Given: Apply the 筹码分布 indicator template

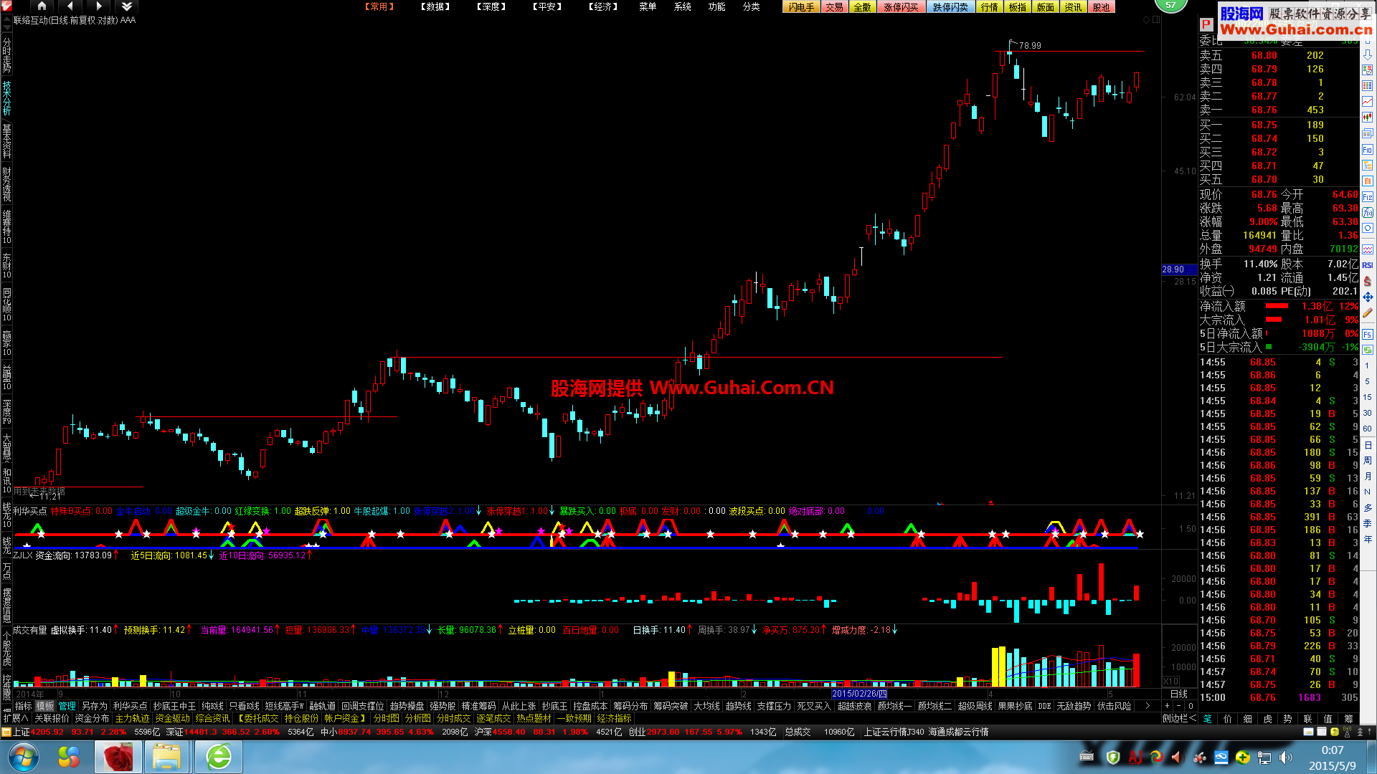Looking at the screenshot, I should pos(630,706).
